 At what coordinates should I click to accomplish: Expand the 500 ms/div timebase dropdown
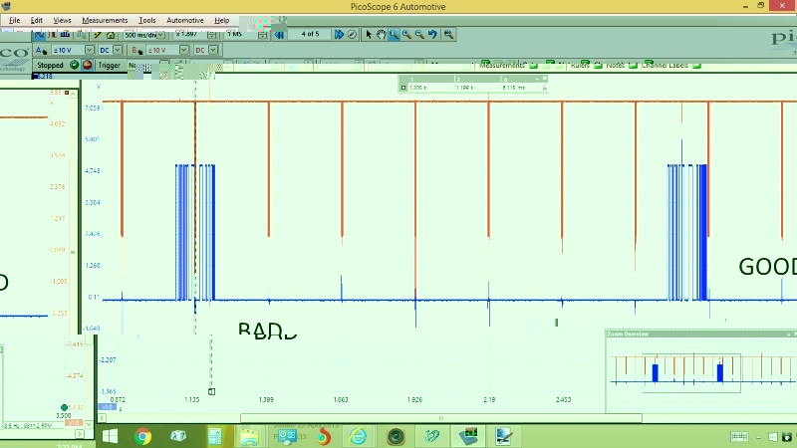point(160,35)
